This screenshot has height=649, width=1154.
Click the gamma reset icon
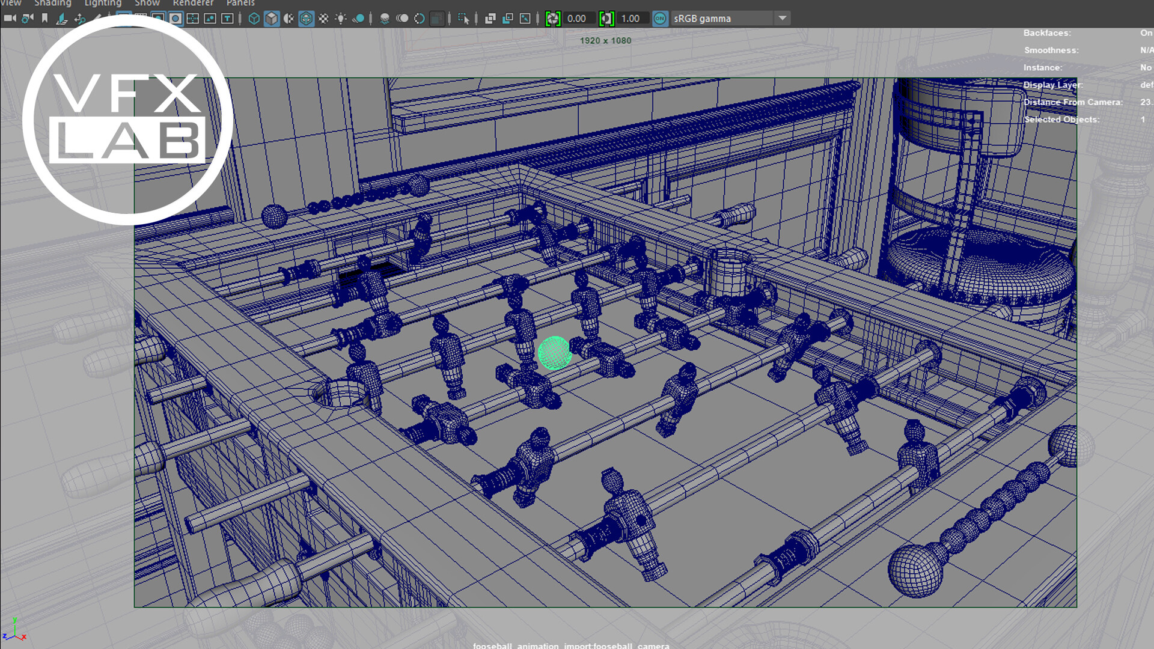tap(606, 19)
